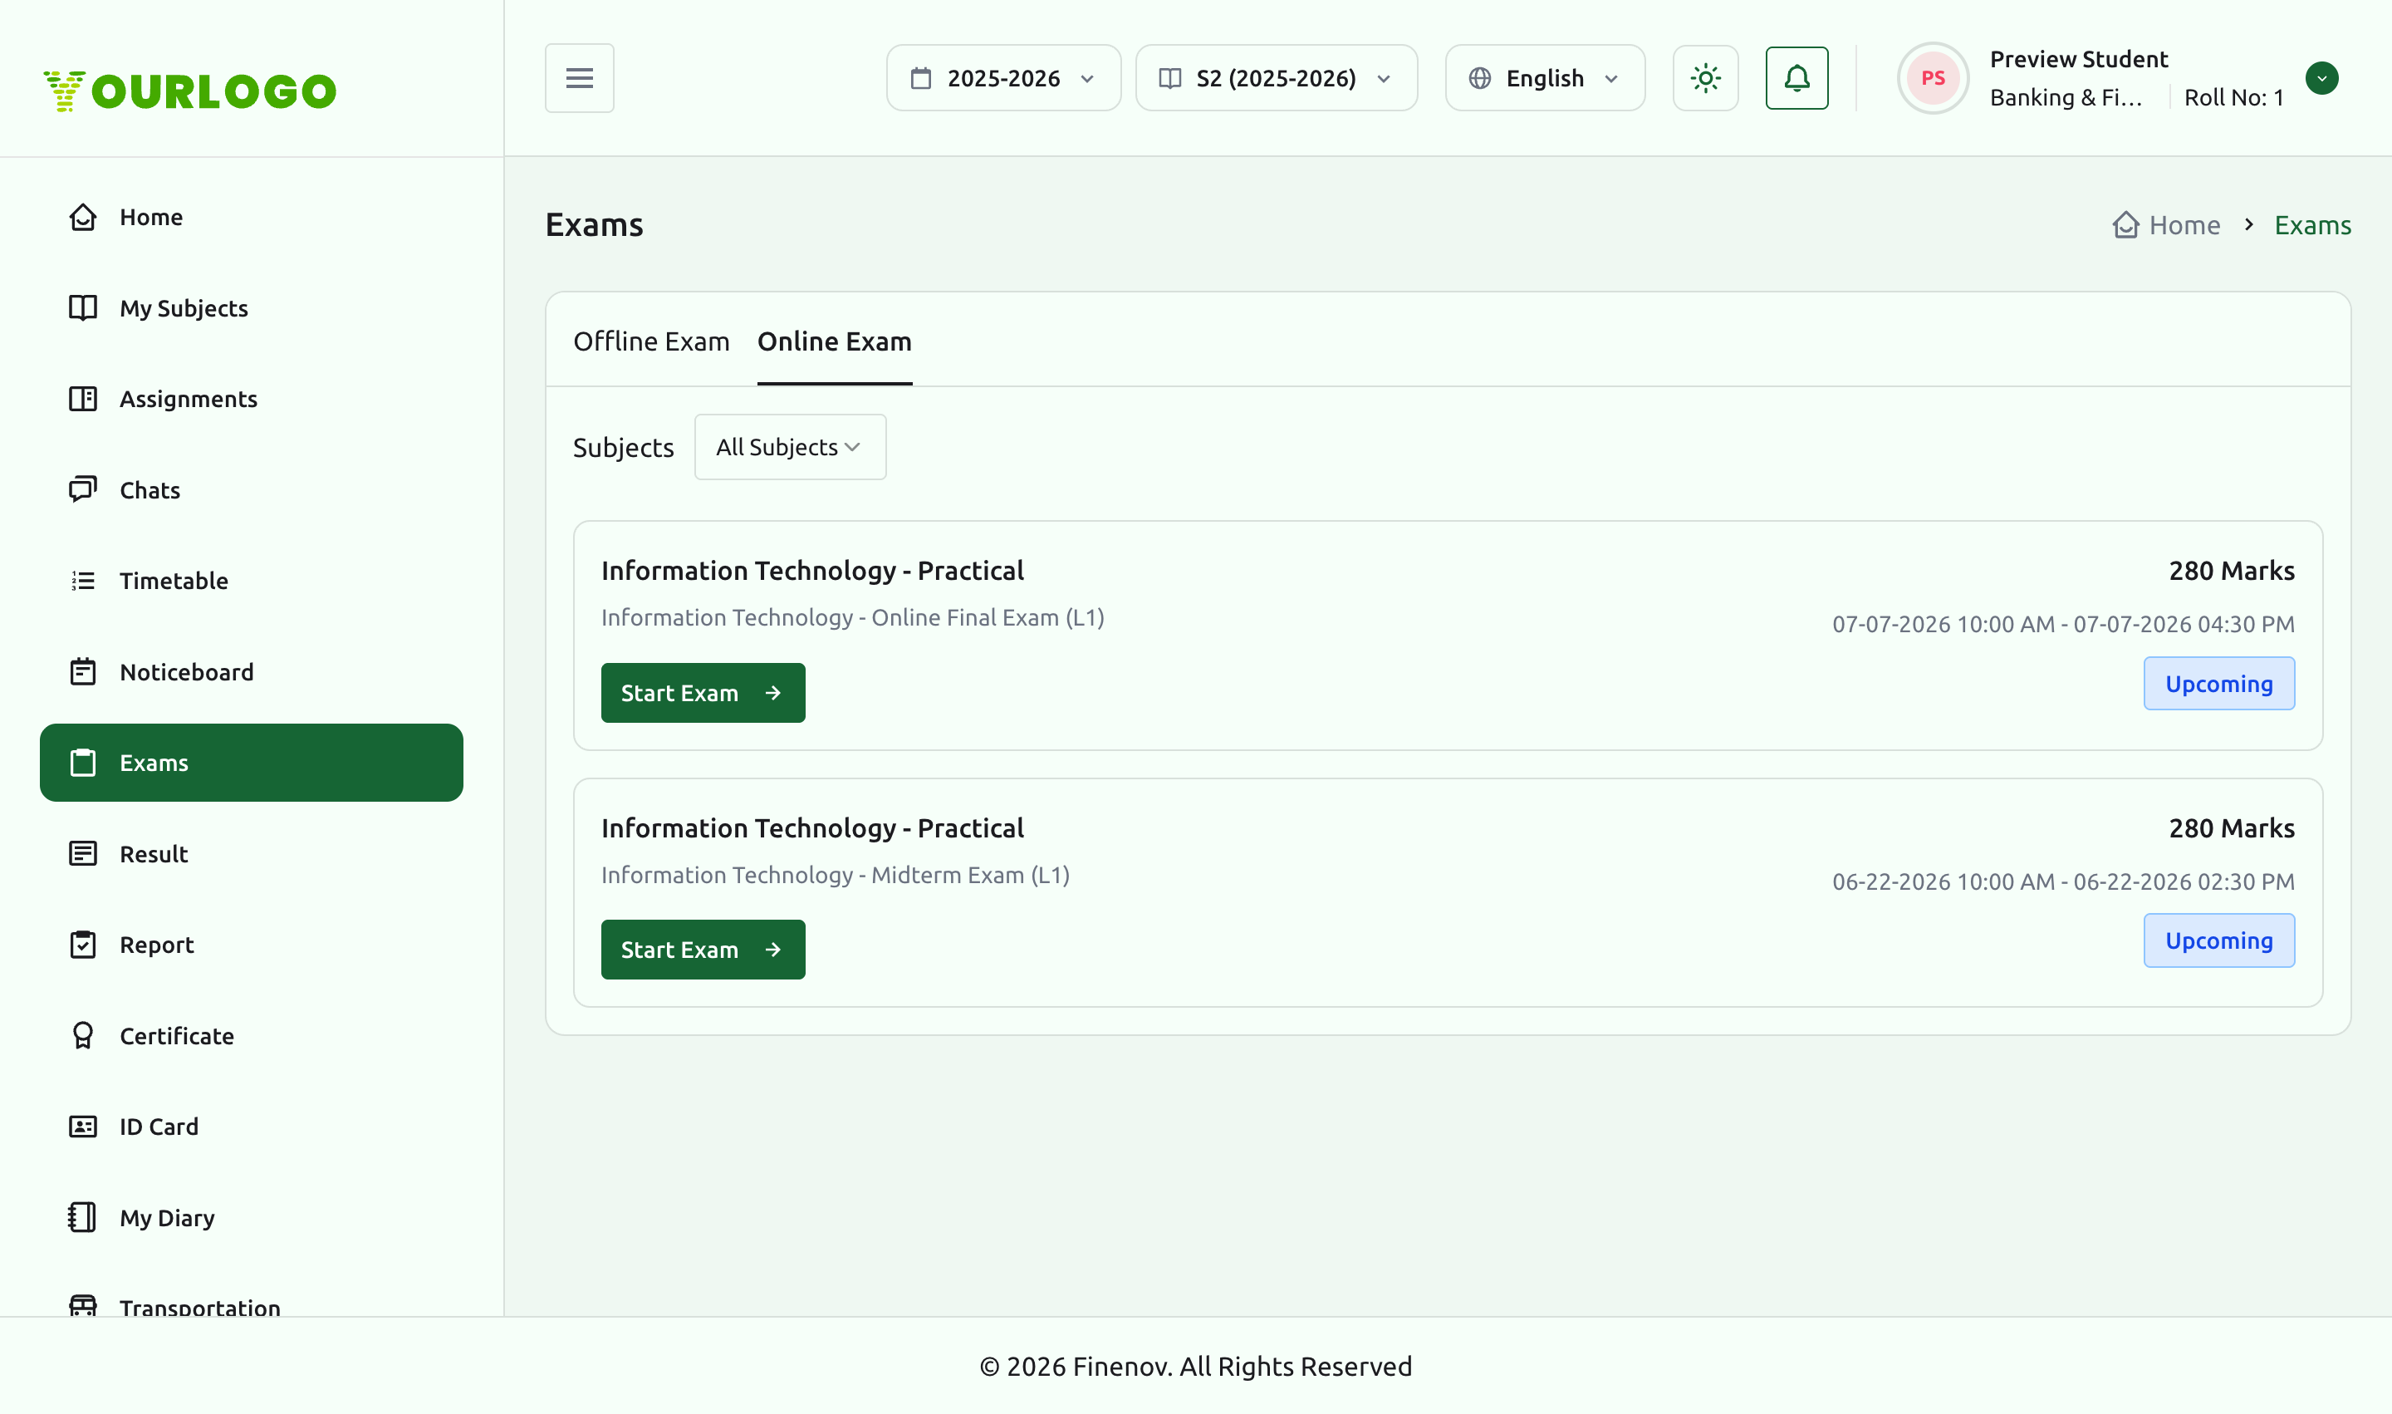
Task: Select the Exams sidebar item
Action: (x=252, y=763)
